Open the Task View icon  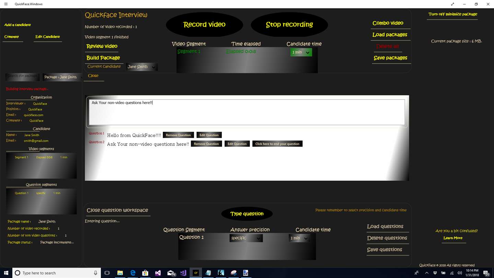(x=107, y=273)
